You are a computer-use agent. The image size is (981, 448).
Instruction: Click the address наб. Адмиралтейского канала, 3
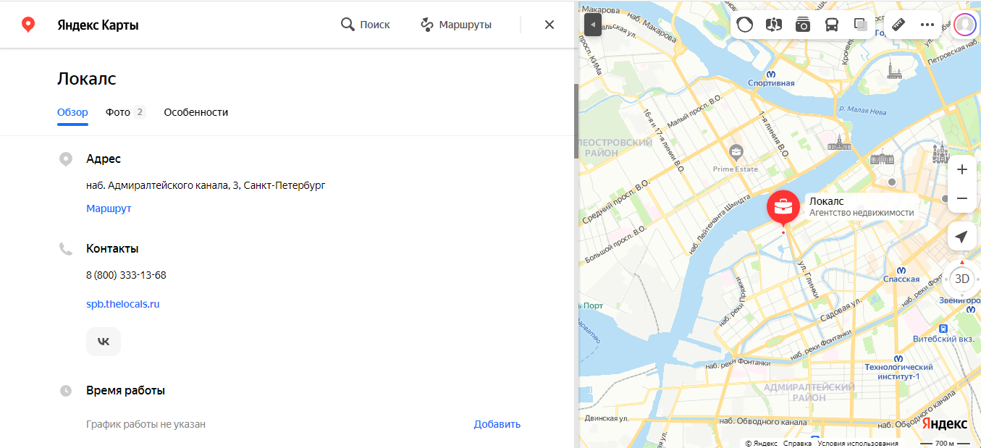(x=206, y=185)
